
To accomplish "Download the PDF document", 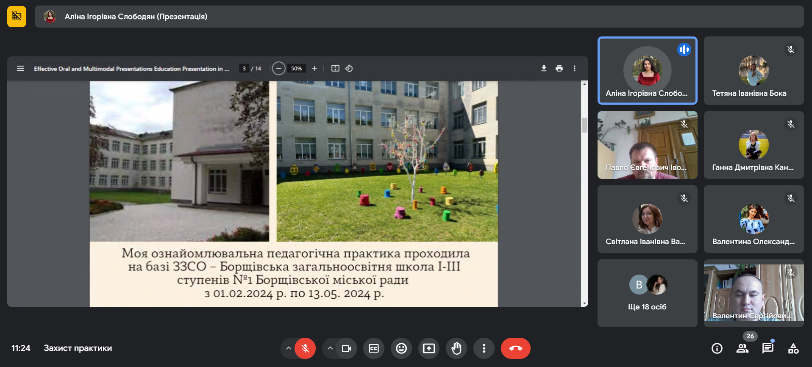I will [x=544, y=68].
